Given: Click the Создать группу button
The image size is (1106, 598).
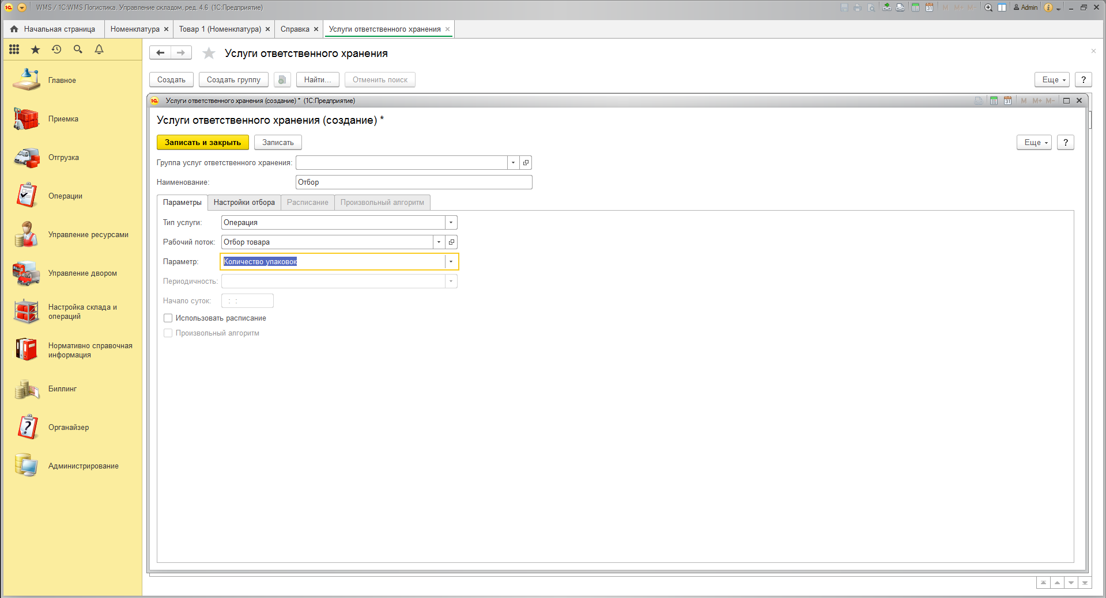Looking at the screenshot, I should point(233,80).
